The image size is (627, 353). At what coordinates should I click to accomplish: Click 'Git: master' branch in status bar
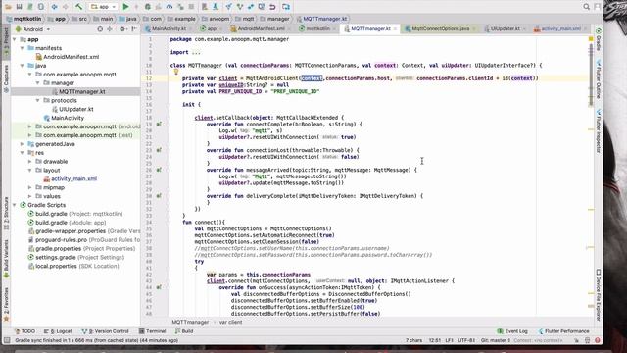pyautogui.click(x=496, y=340)
